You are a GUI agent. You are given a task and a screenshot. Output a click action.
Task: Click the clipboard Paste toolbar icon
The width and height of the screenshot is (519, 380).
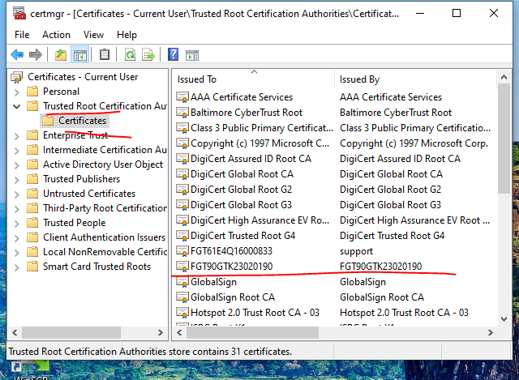[105, 54]
